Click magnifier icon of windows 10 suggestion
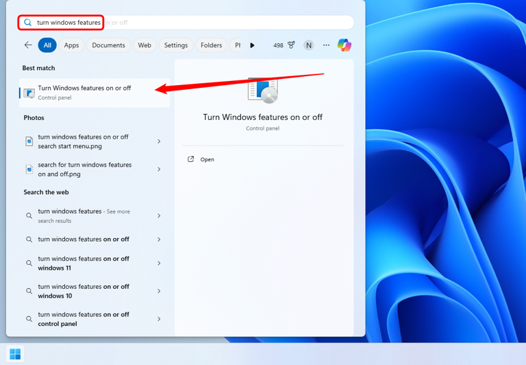The image size is (526, 365). click(x=29, y=291)
